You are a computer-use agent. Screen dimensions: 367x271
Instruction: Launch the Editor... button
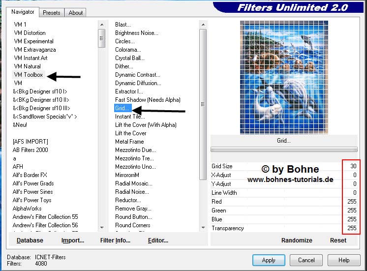pos(158,241)
